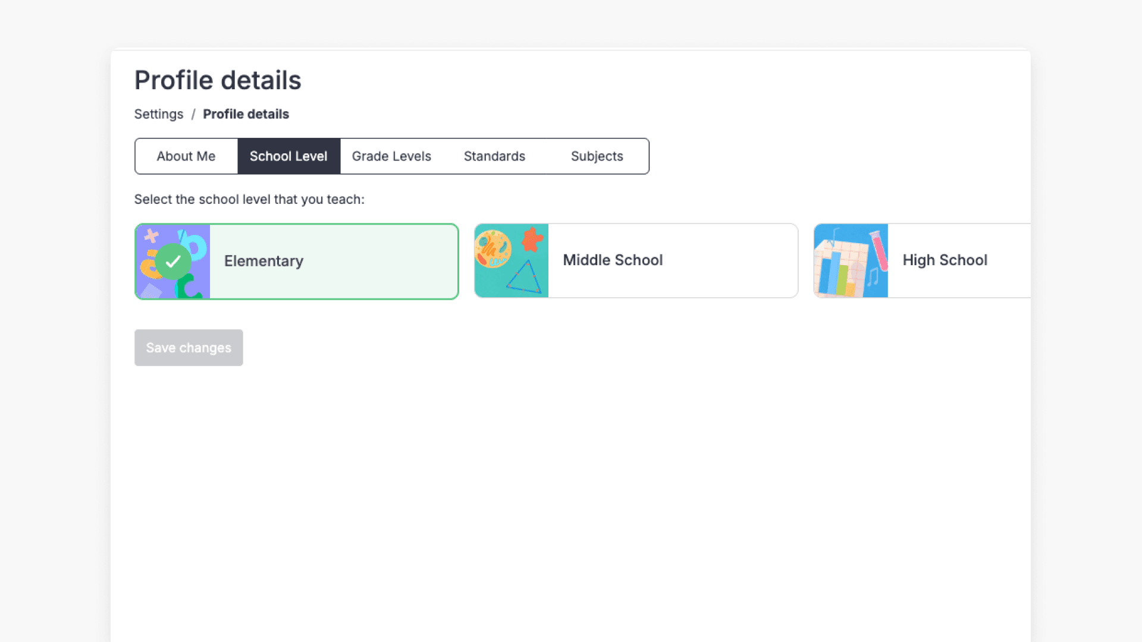Click the Settings breadcrumb link
The height and width of the screenshot is (642, 1142).
159,114
